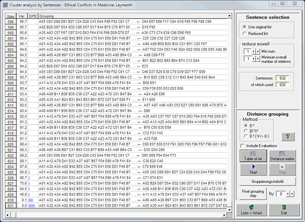Decrease minimum overall number of relations

[x=253, y=58]
